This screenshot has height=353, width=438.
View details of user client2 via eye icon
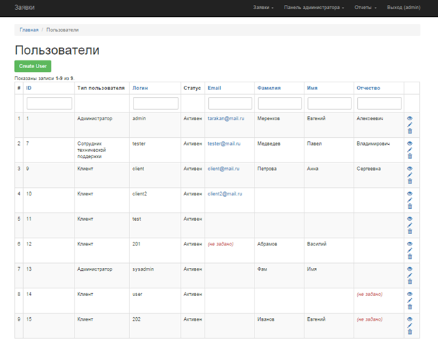[x=410, y=193]
